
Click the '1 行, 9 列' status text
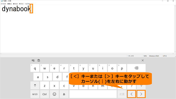(x=131, y=56)
